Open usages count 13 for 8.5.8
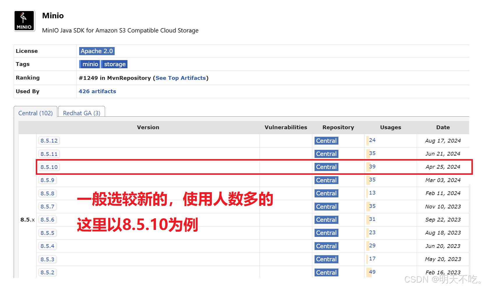The height and width of the screenshot is (288, 488). (372, 193)
